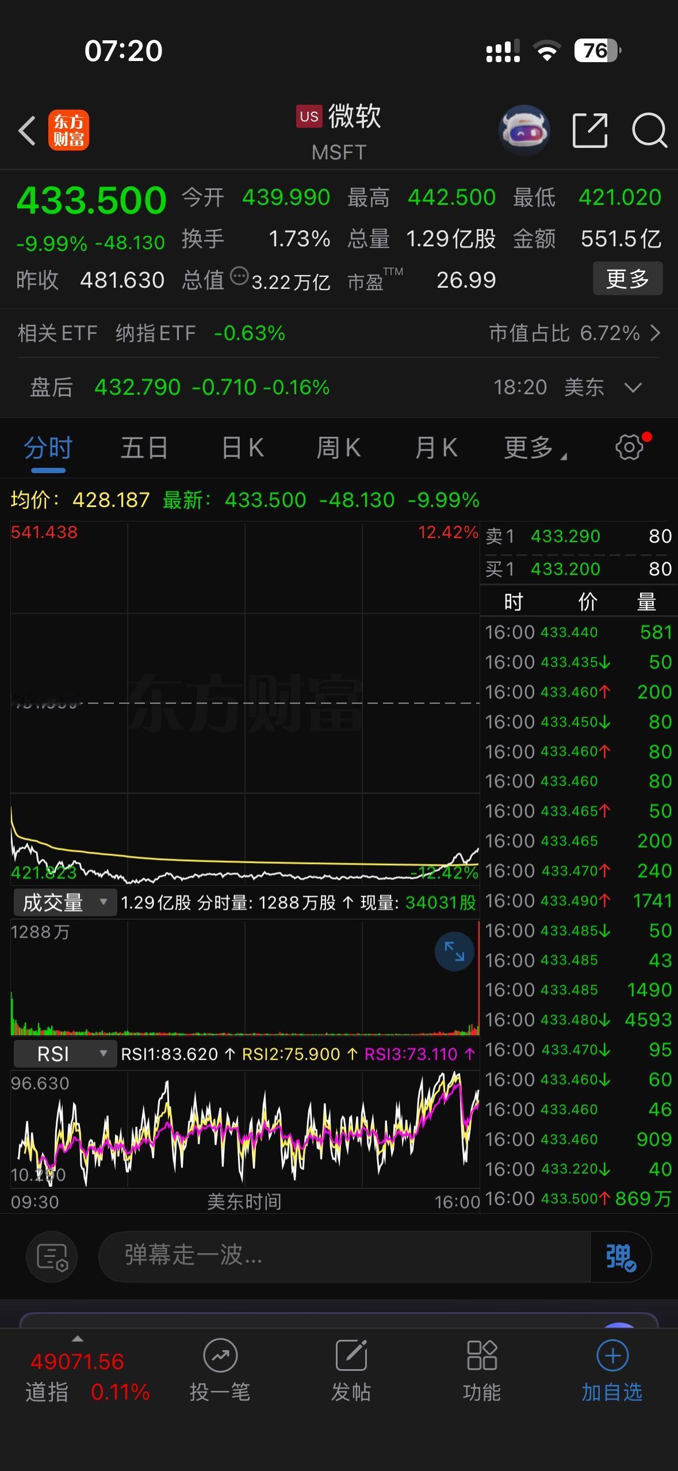The width and height of the screenshot is (678, 1471).
Task: Tap the large 433.500 price
Action: coord(92,200)
